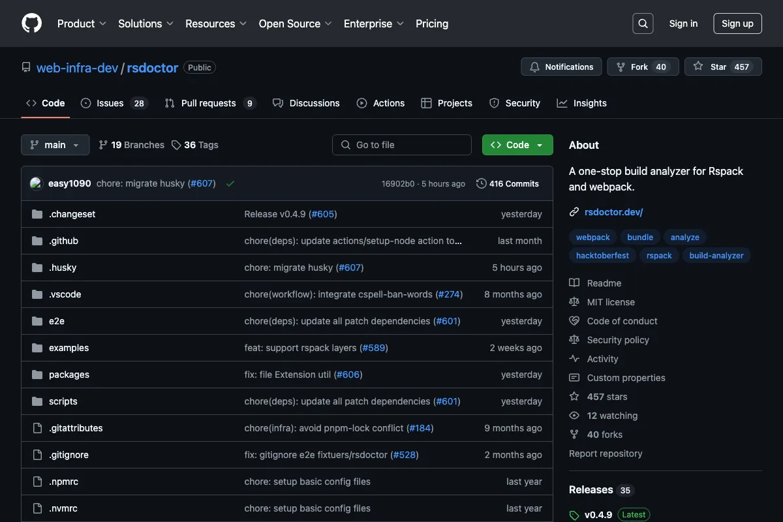Click the link icon beside rsdoctor.dev
This screenshot has width=783, height=522.
click(574, 212)
